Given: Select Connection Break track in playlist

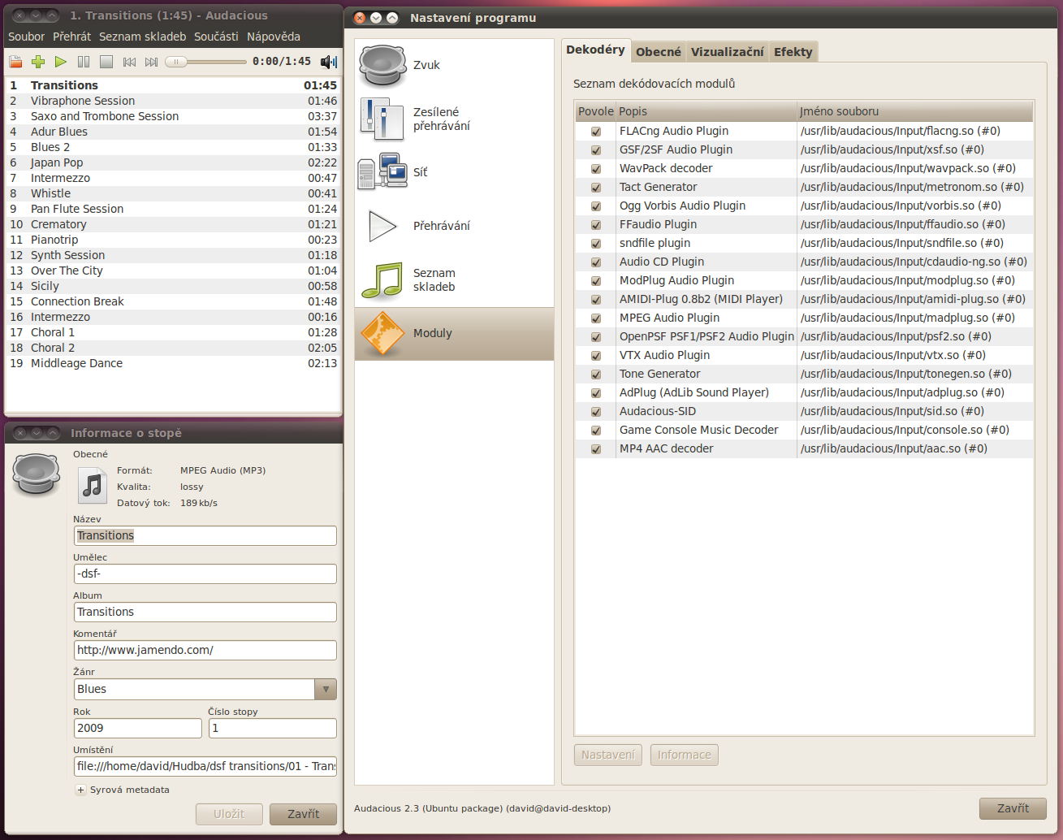Looking at the screenshot, I should coord(173,301).
